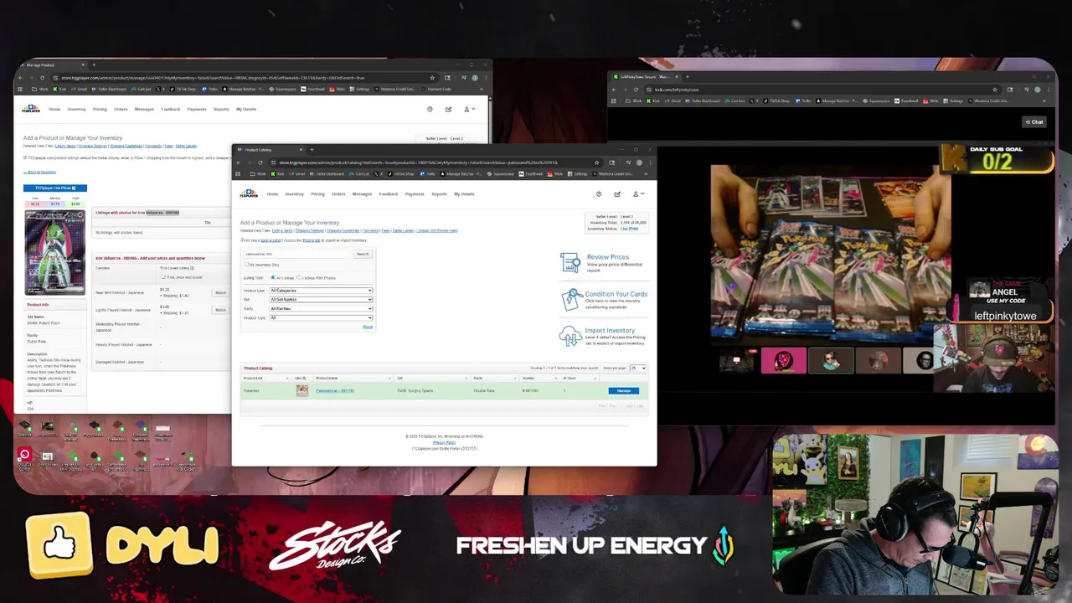
Task: Click Search button in Product Catalog
Action: click(x=362, y=254)
